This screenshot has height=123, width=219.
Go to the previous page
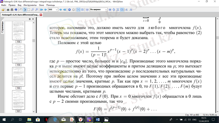coord(45,10)
